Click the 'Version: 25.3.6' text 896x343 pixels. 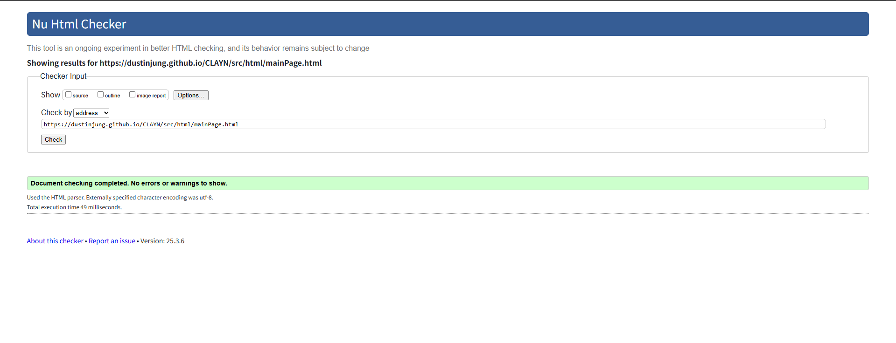coord(162,241)
